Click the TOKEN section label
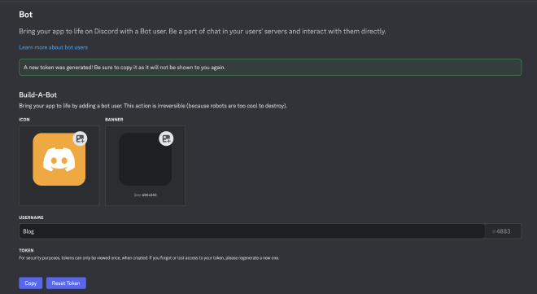The height and width of the screenshot is (294, 537). coord(26,251)
